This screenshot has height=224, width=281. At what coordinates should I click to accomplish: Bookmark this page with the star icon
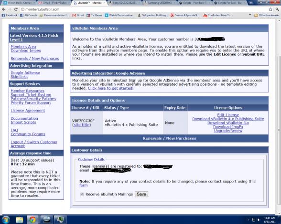pos(270,10)
